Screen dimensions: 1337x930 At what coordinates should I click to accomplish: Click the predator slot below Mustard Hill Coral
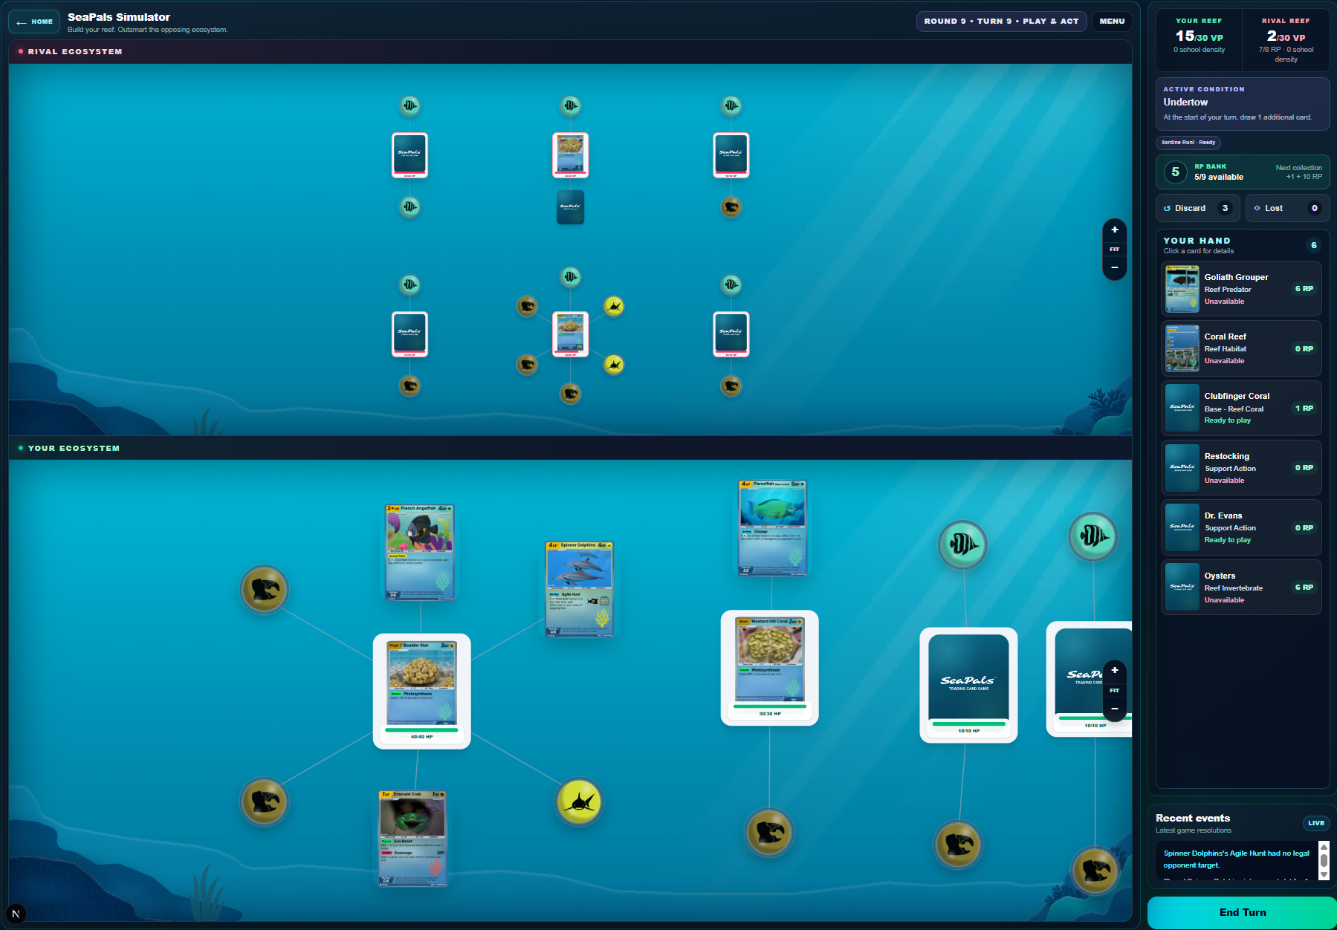(x=769, y=832)
